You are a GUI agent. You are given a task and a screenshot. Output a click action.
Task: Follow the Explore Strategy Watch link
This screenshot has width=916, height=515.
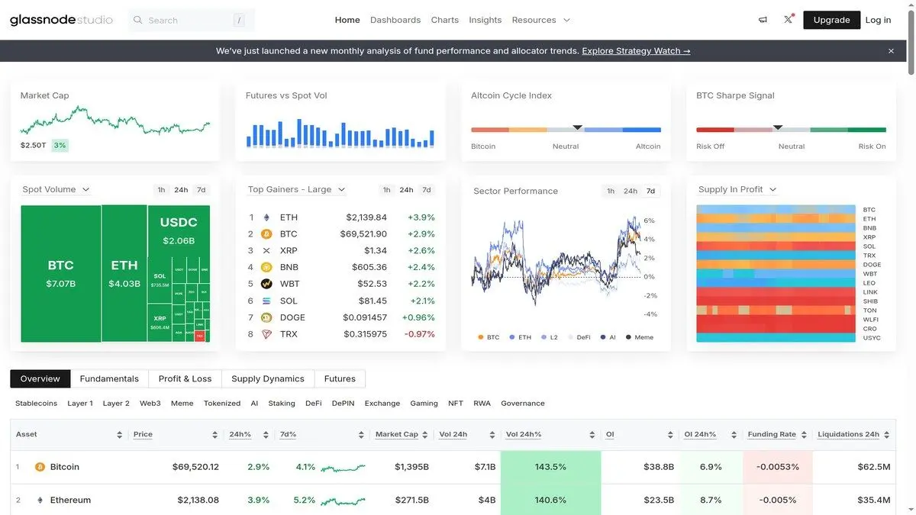coord(636,51)
